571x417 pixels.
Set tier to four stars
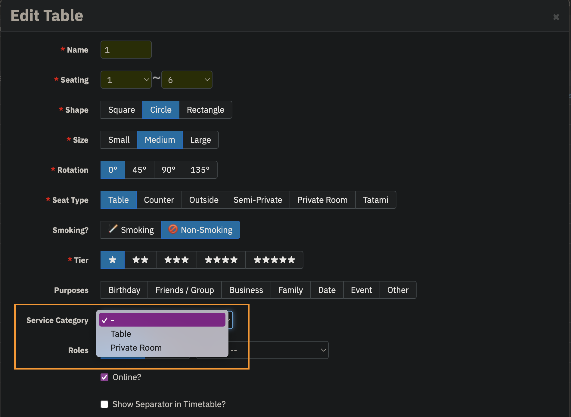coord(221,260)
